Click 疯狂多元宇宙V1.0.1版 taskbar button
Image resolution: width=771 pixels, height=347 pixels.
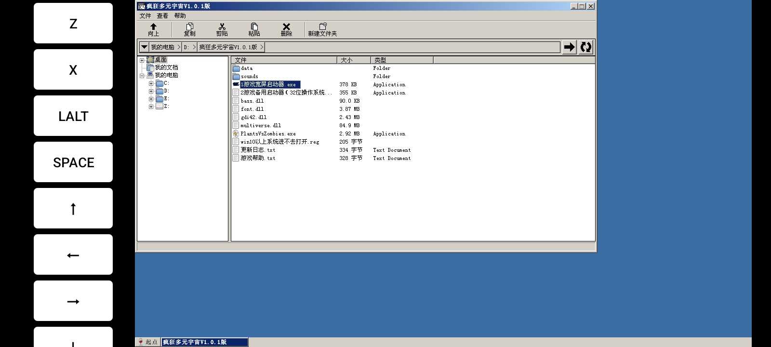pos(205,342)
